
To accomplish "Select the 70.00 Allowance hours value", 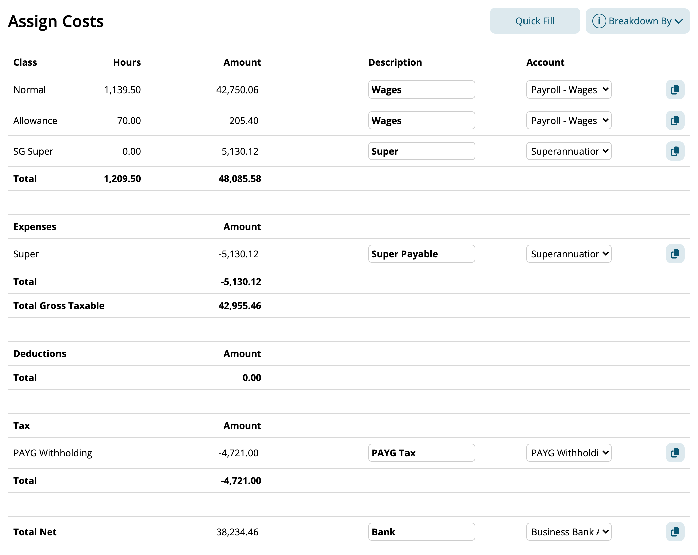I will 129,121.
